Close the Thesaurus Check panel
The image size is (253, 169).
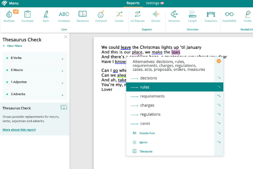pos(66,37)
